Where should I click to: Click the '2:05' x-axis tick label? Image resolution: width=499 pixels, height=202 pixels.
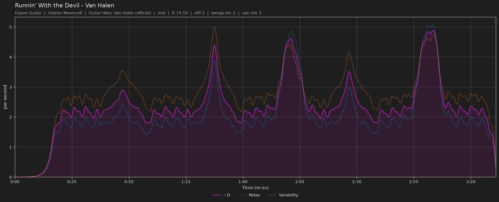pyautogui.click(x=300, y=182)
